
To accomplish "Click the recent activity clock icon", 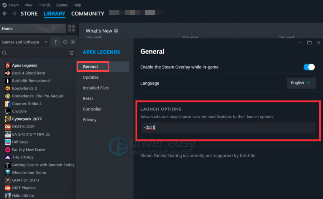I will click(65, 42).
